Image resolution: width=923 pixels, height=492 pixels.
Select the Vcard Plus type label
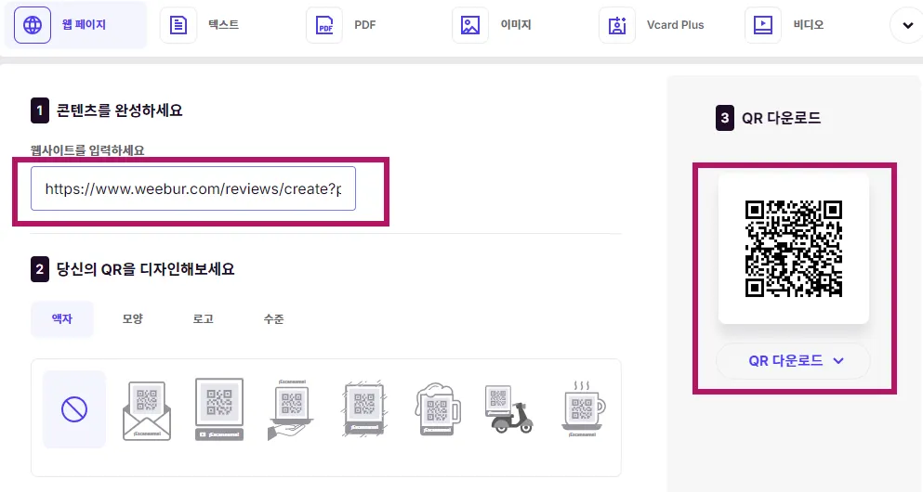[675, 25]
